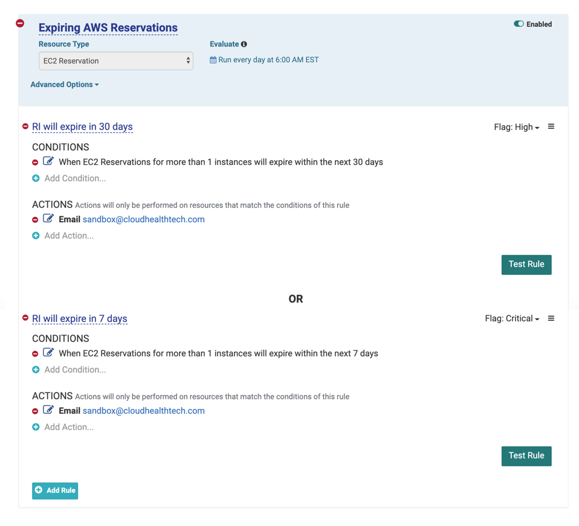
Task: Open the 'Run every day at 6:00 AM EST' schedule
Action: [264, 60]
